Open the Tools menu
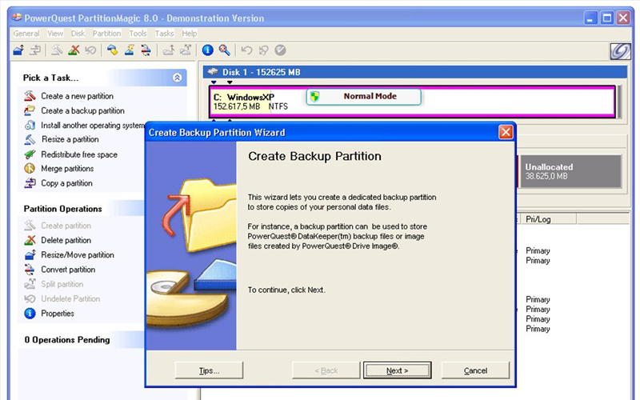This screenshot has width=640, height=400. [138, 34]
